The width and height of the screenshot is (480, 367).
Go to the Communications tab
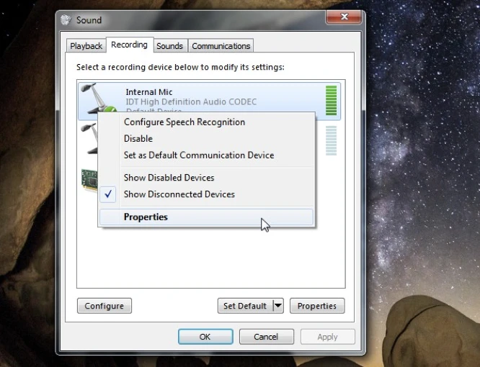tap(221, 46)
